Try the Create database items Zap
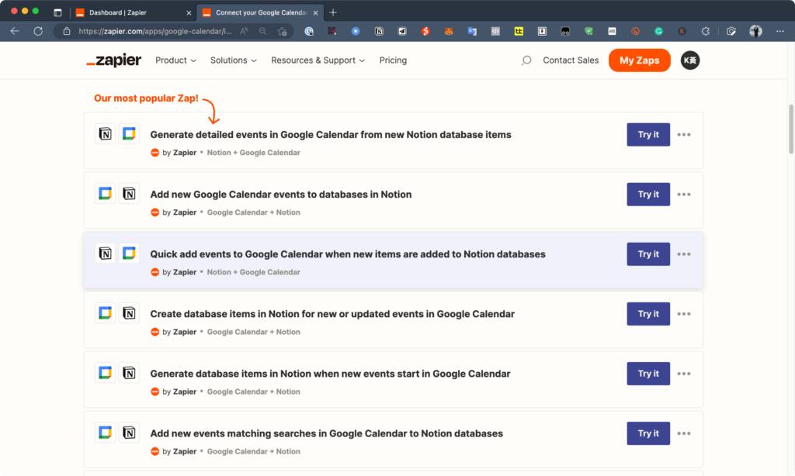The height and width of the screenshot is (476, 795). coord(648,314)
